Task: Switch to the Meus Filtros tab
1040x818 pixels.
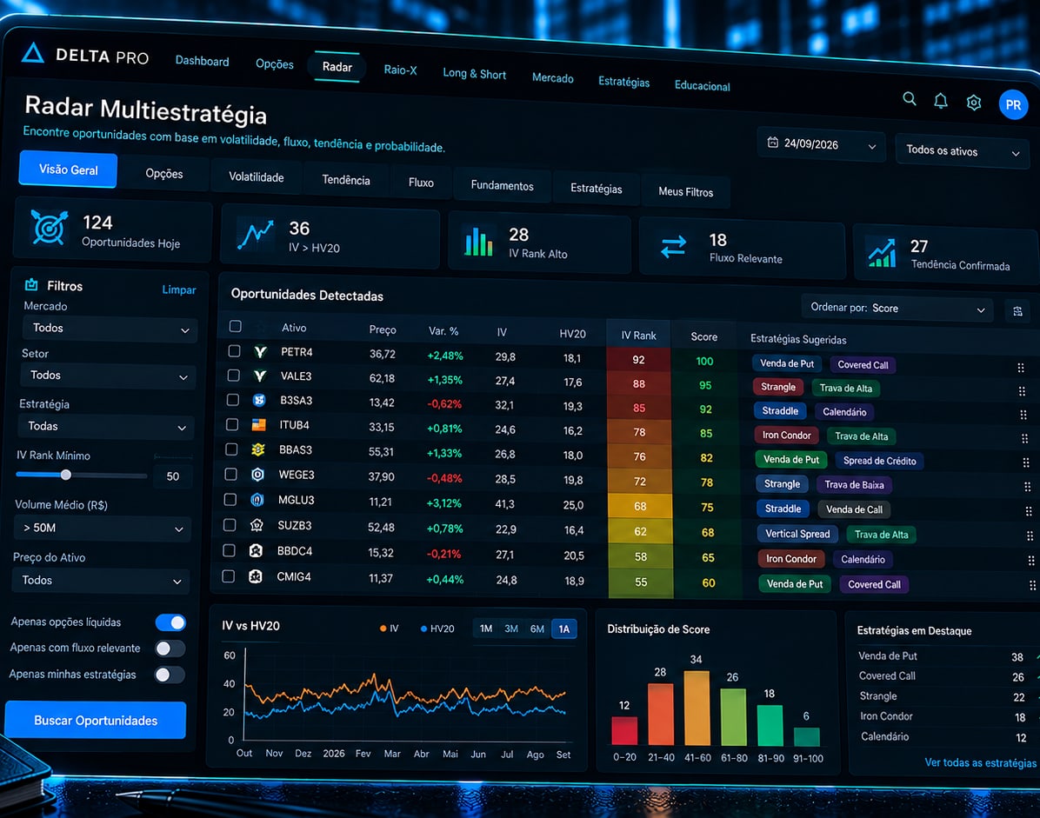Action: (x=686, y=191)
